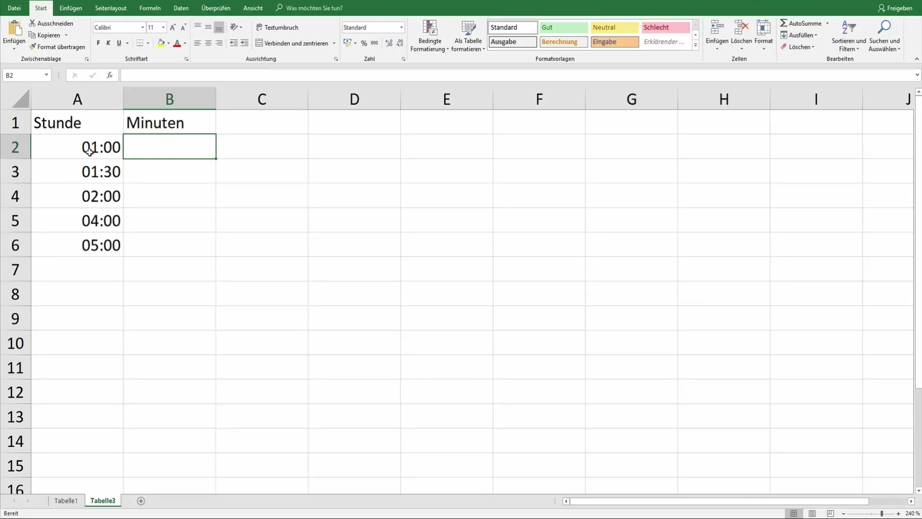Toggle Verbinden und zentrieren
922x519 pixels.
pos(292,43)
